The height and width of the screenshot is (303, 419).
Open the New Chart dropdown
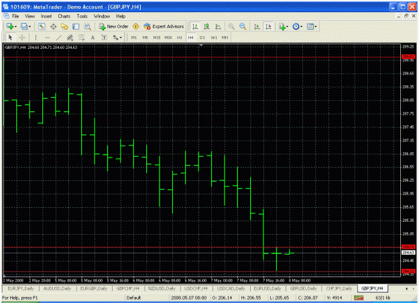(11, 26)
